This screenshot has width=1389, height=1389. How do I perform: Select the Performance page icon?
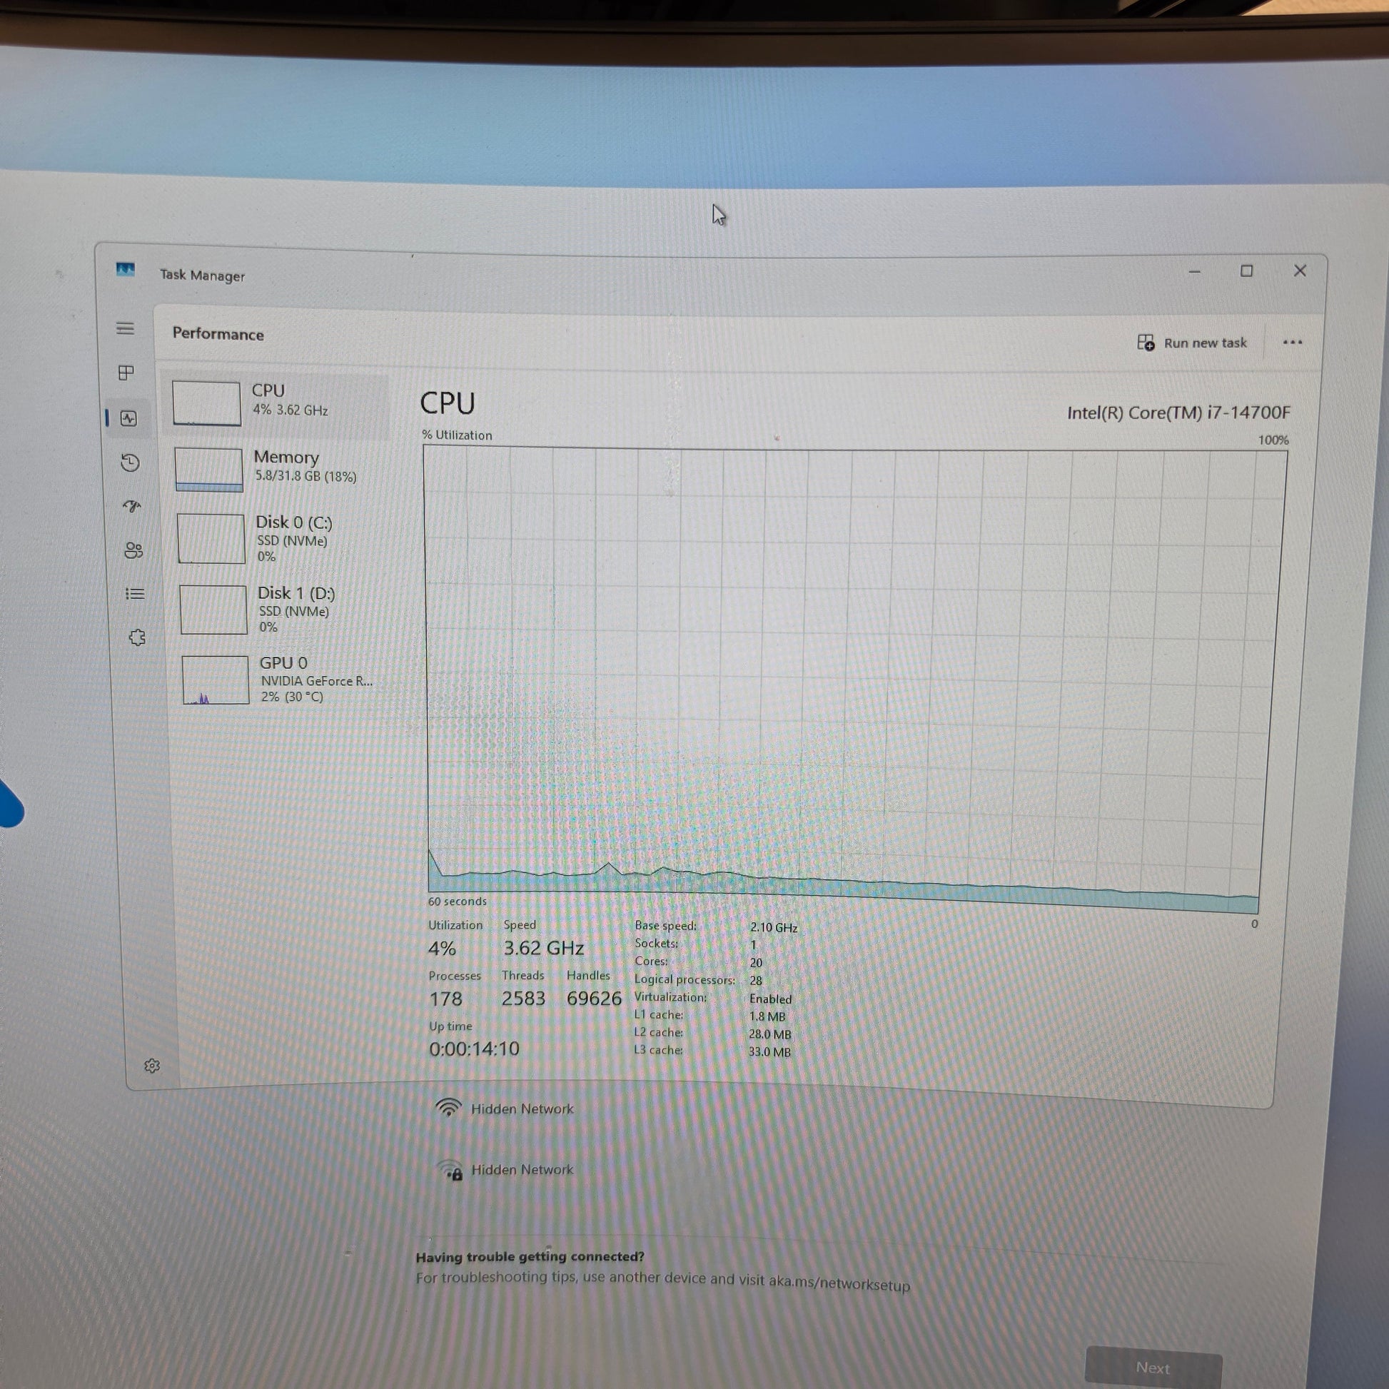[128, 418]
